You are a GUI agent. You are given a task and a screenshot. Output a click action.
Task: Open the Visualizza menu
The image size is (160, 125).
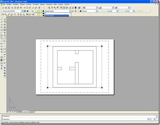[x=16, y=4]
